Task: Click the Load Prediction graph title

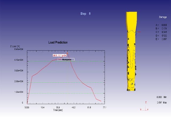Action: (58, 42)
